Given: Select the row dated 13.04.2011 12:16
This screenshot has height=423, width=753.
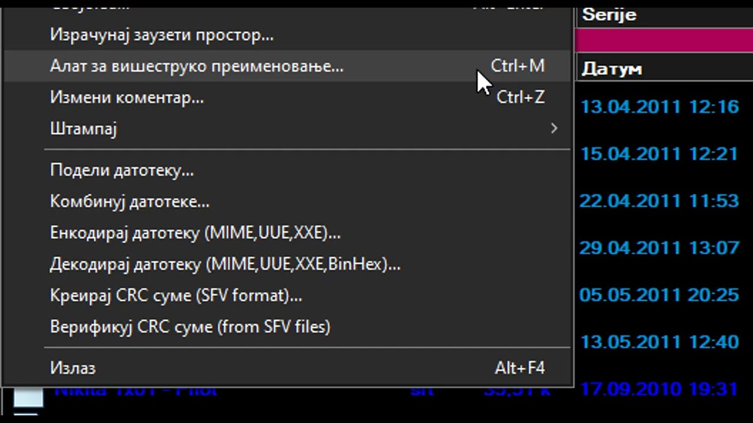Looking at the screenshot, I should tap(659, 107).
